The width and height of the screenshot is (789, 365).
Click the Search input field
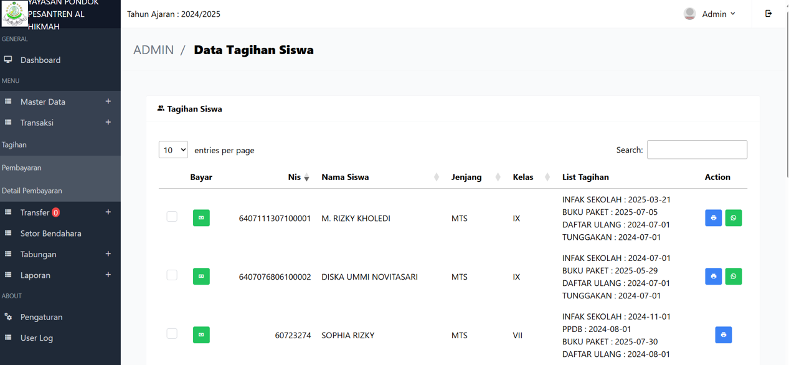click(x=697, y=150)
